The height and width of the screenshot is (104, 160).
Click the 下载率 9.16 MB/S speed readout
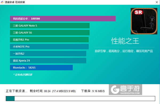coord(93,91)
